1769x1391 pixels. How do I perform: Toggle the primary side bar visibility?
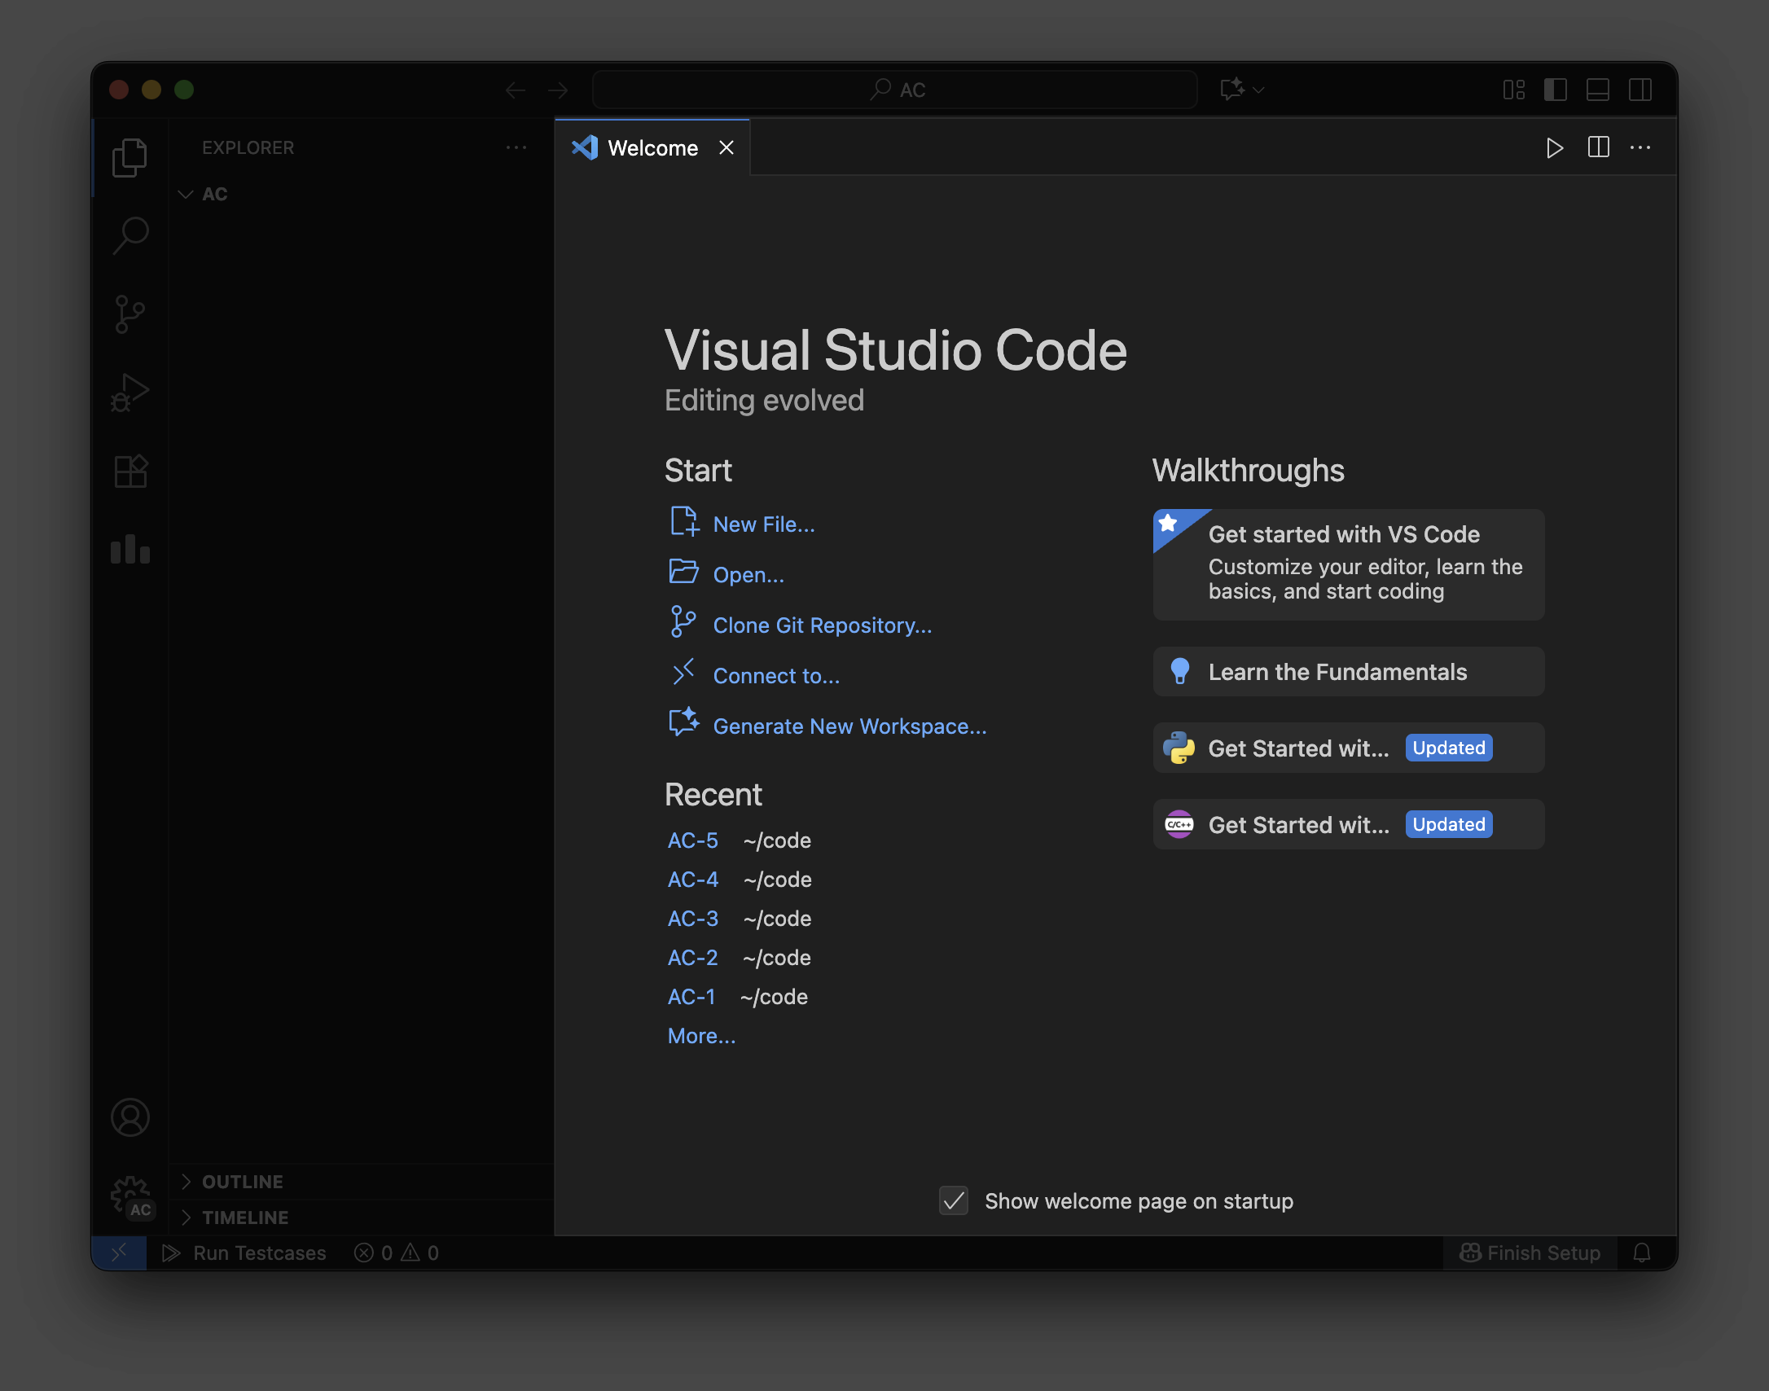pos(1555,90)
